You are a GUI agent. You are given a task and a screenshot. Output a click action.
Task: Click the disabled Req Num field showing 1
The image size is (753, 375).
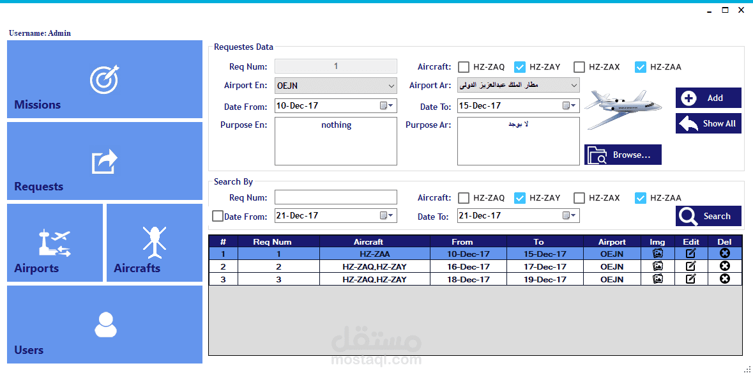point(336,66)
